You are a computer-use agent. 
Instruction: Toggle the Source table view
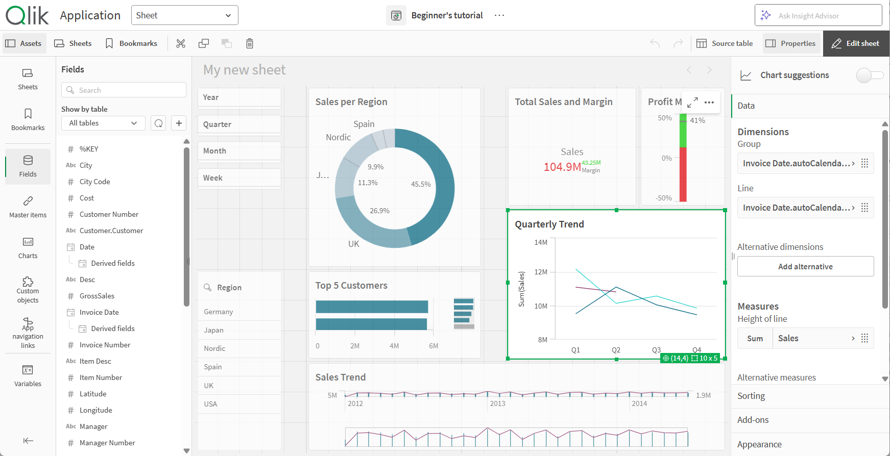click(725, 43)
